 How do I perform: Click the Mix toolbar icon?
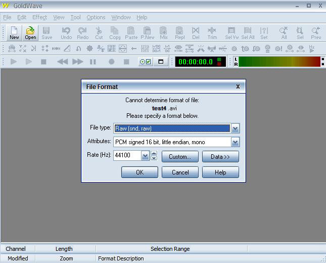pos(163,33)
